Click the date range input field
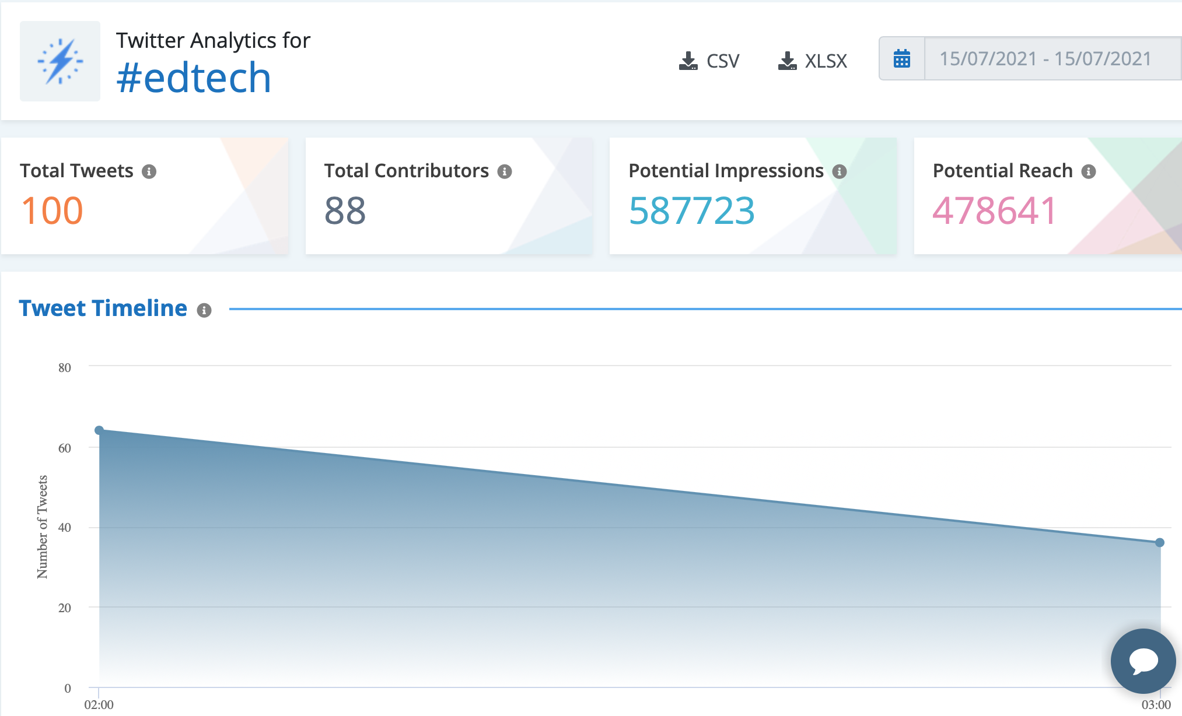 click(1045, 59)
